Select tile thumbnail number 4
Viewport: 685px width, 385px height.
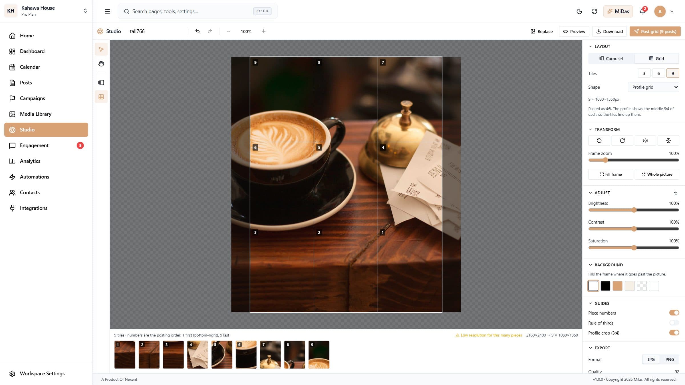(198, 354)
